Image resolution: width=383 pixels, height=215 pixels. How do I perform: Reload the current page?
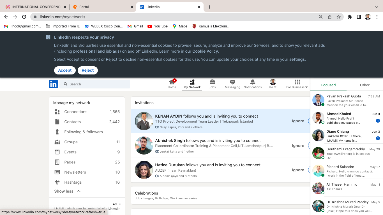[x=24, y=17]
